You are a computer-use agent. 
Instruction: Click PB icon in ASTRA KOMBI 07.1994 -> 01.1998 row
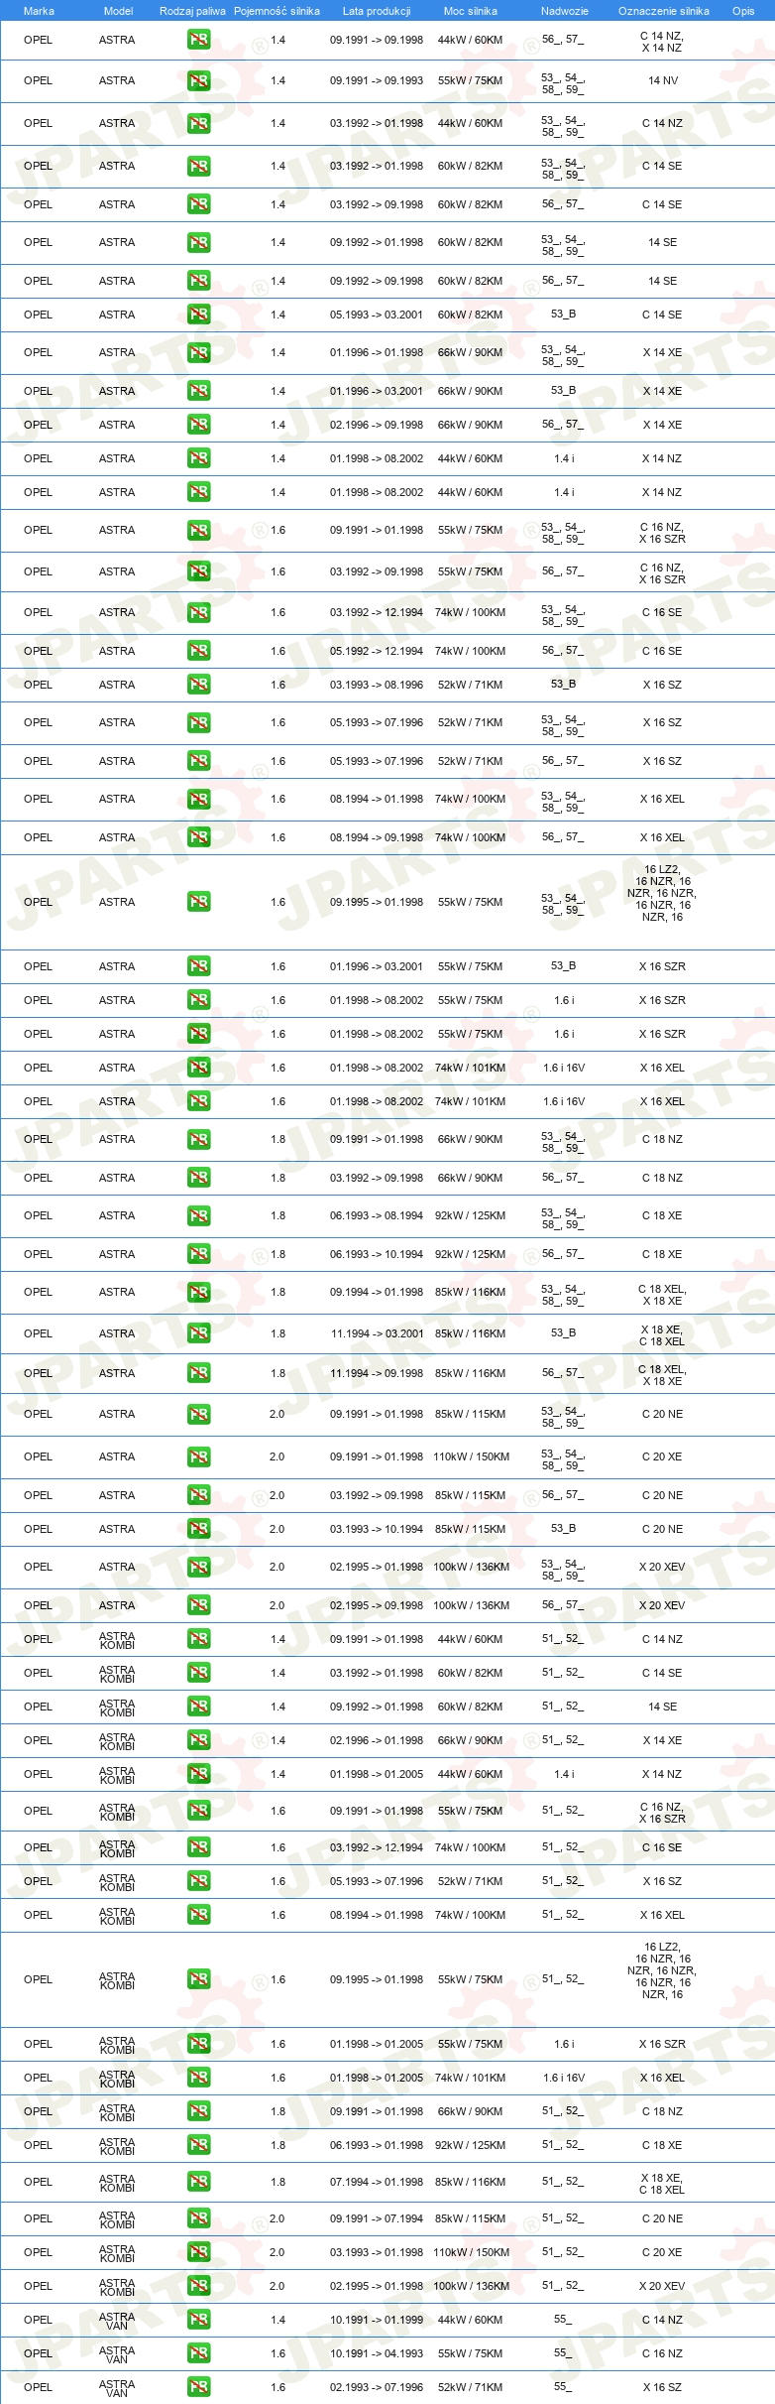click(198, 2182)
